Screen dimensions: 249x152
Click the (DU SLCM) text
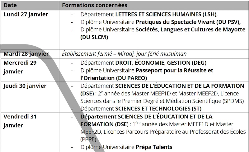point(94,37)
